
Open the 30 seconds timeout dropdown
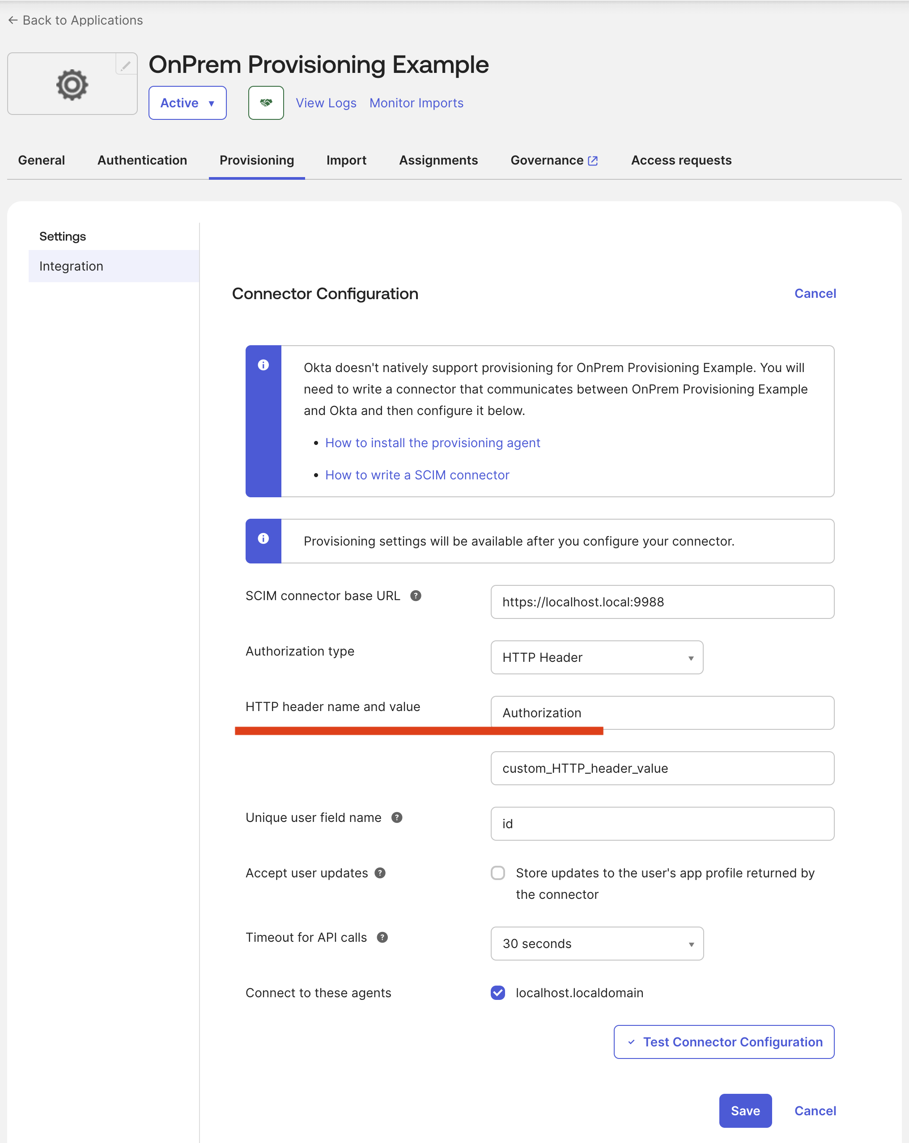point(597,944)
